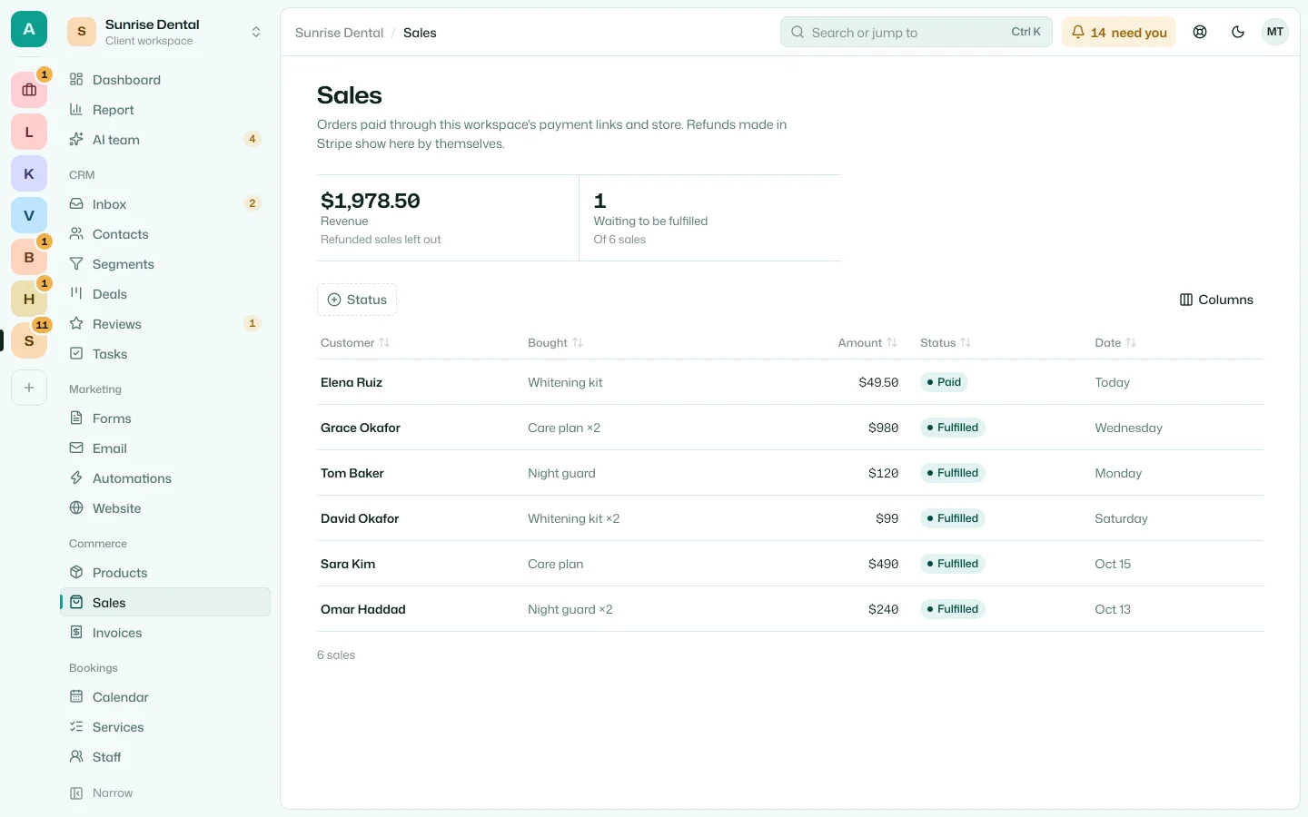
Task: Click the Paid status badge
Action: [x=944, y=382]
